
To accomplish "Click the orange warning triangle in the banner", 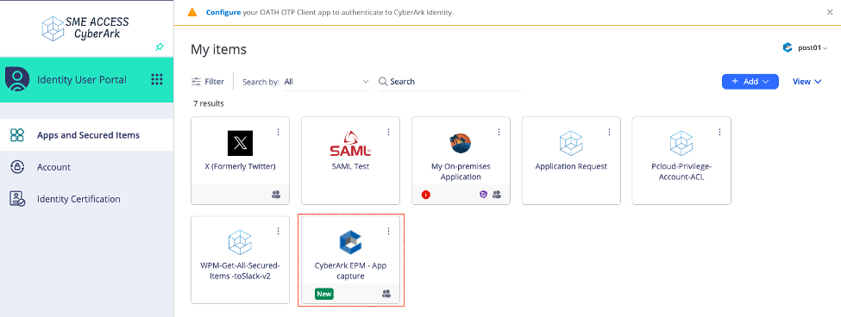I will (x=192, y=12).
